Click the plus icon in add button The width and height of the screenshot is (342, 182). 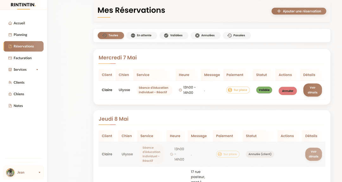point(279,11)
